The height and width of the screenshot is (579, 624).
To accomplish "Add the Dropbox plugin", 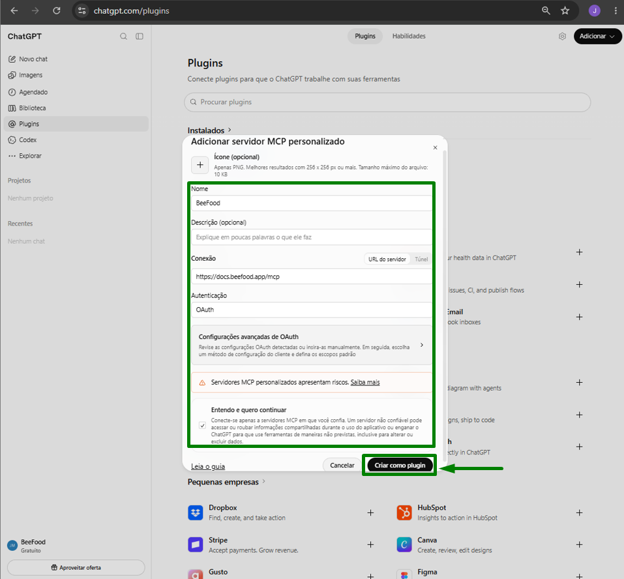I will click(x=370, y=512).
